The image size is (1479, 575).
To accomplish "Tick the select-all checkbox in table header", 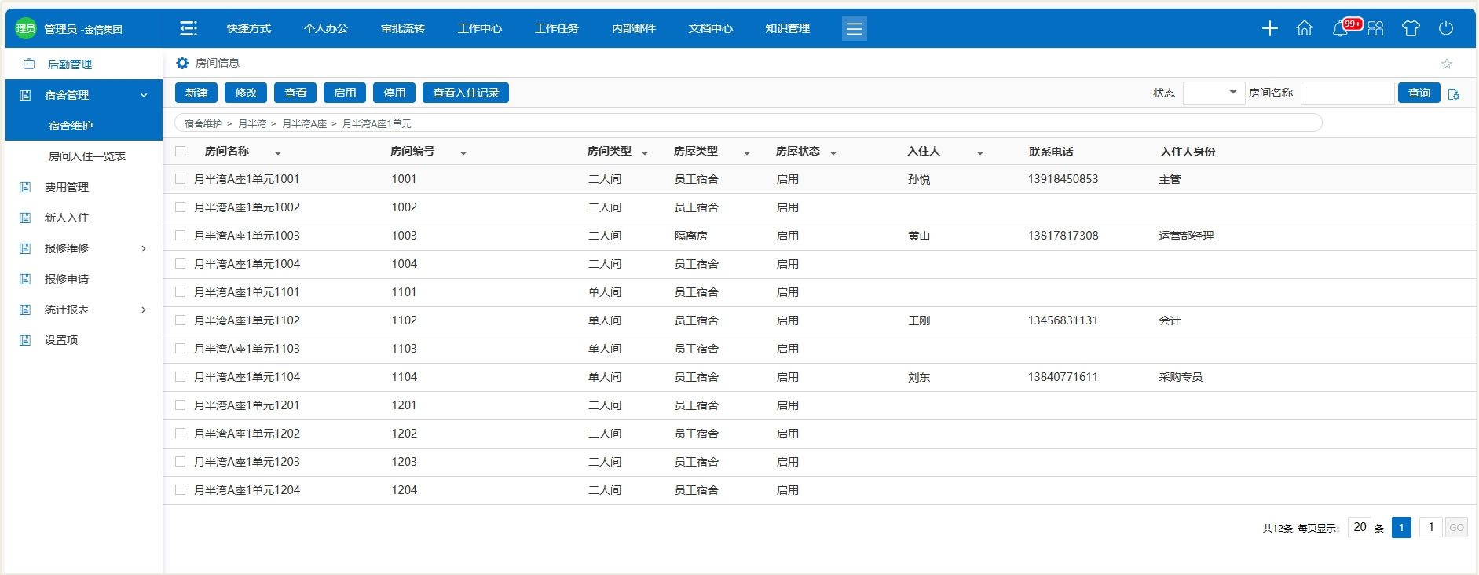I will point(181,152).
